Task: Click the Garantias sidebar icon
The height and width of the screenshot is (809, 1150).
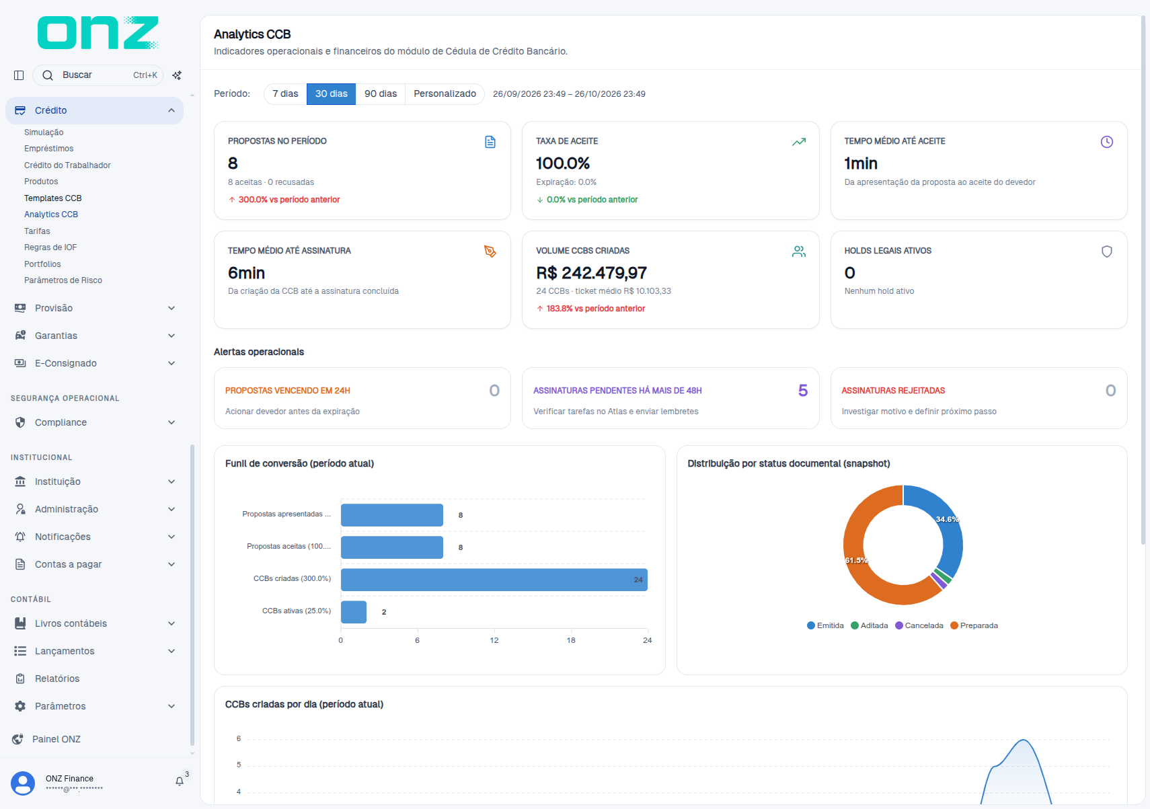Action: click(20, 336)
